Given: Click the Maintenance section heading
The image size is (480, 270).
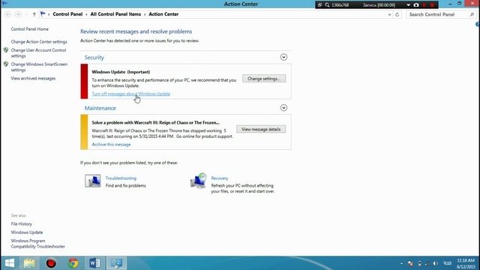Looking at the screenshot, I should (x=100, y=108).
